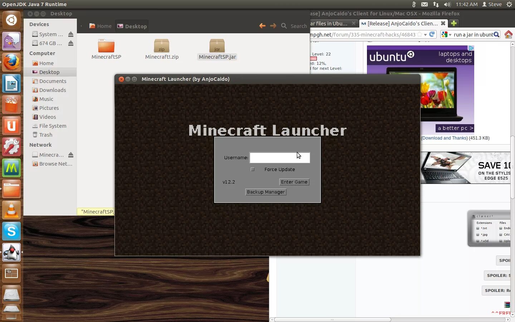Viewport: 515px width, 322px height.
Task: Open the Workspace Switcher launcher icon
Action: pos(11,273)
